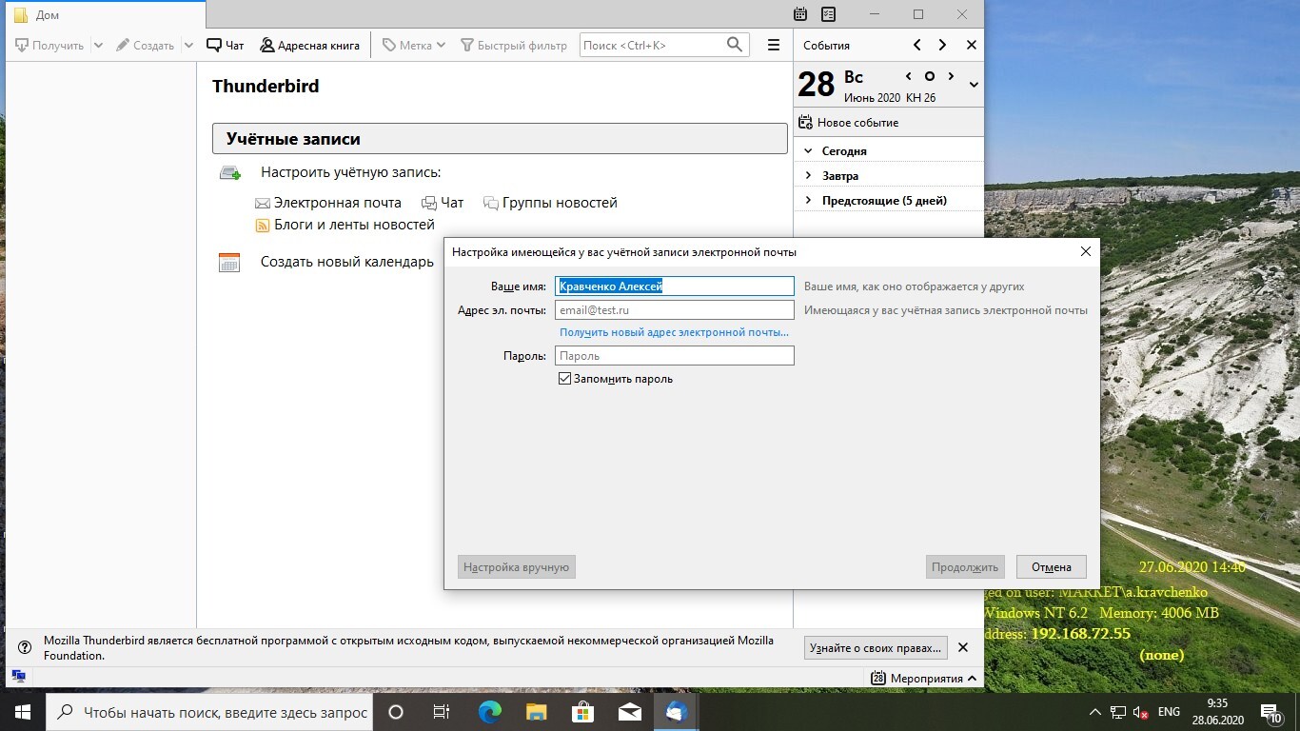Open the dropdown arrow next to Получить
The width and height of the screenshot is (1300, 731).
coord(98,45)
